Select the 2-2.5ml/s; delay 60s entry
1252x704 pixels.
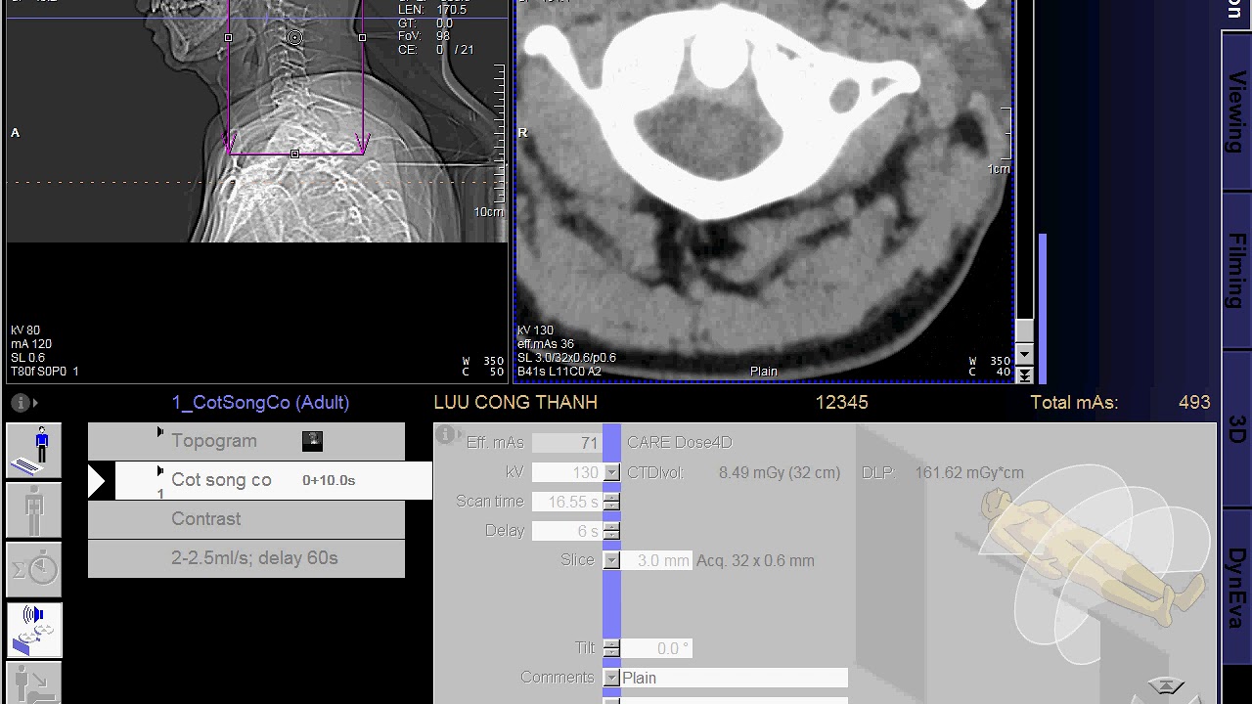pos(246,558)
